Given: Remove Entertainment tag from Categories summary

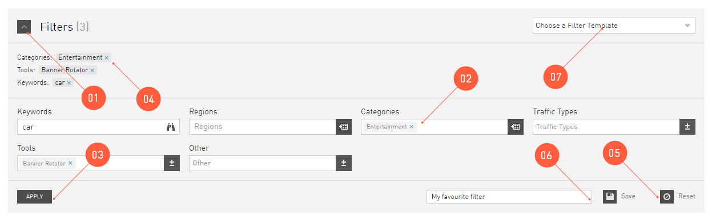Looking at the screenshot, I should 107,58.
